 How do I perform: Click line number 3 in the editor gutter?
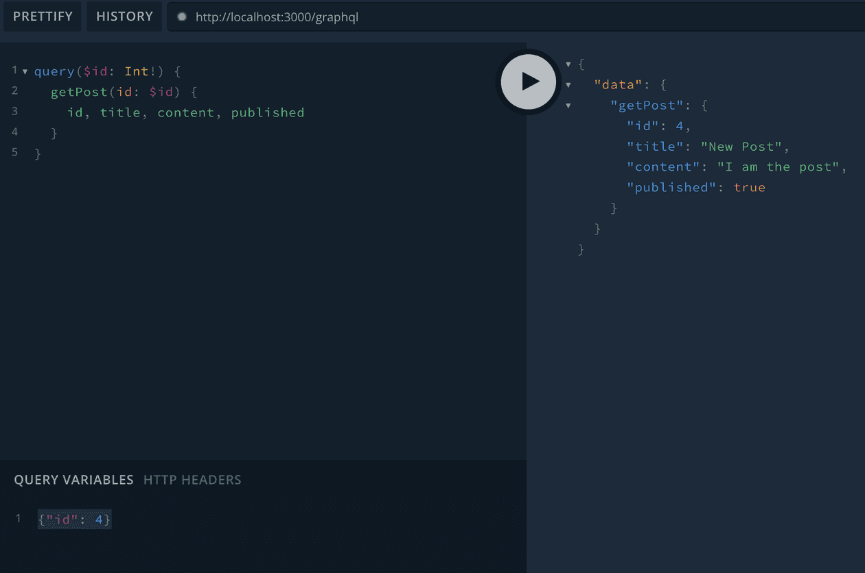pyautogui.click(x=14, y=111)
